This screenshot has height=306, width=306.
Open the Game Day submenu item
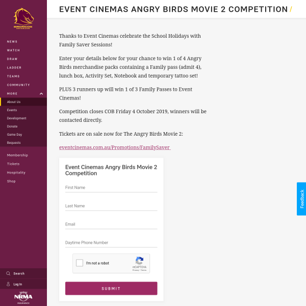tap(14, 134)
